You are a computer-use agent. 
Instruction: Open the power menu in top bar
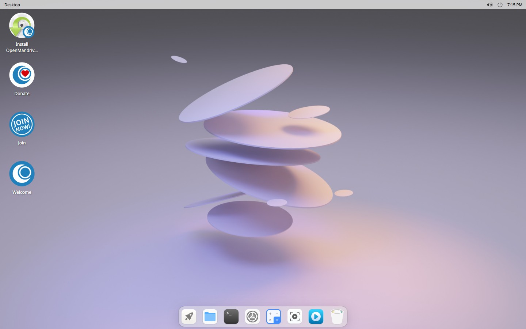[x=500, y=5]
